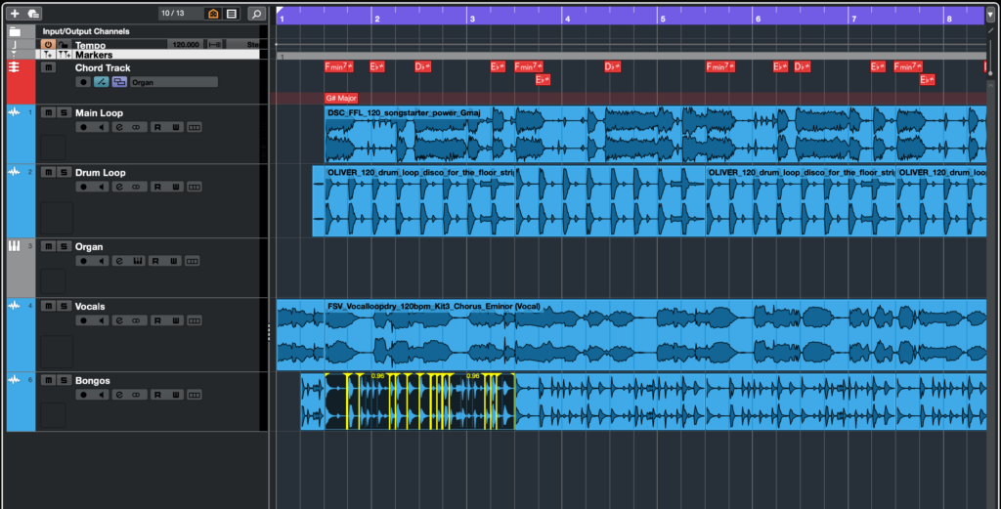Click the Organ track instrument keys icon

(14, 246)
